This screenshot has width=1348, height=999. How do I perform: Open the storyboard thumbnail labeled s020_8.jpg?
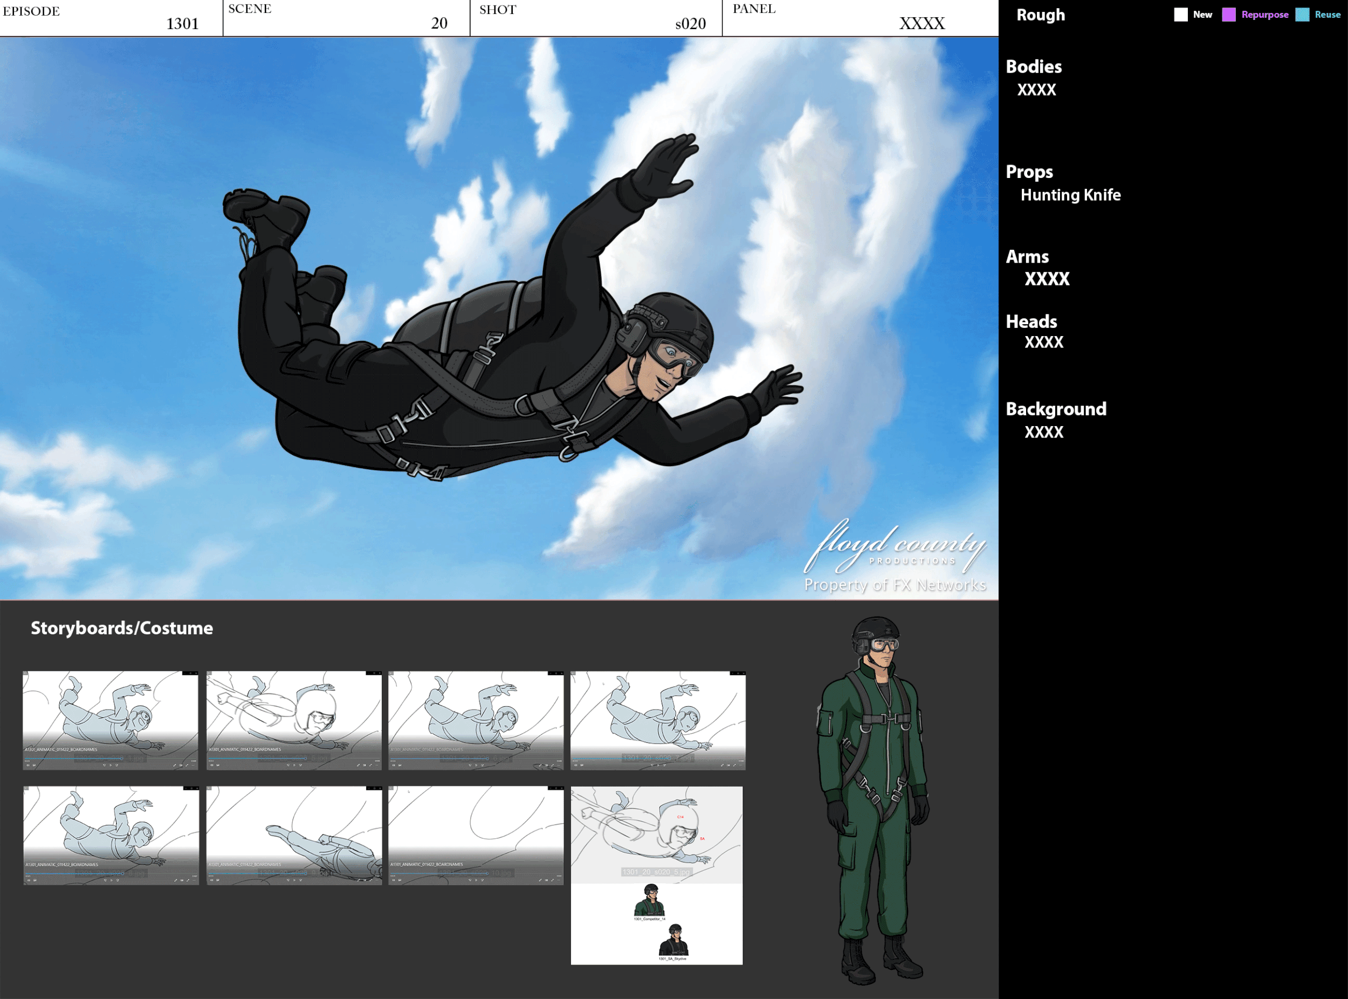[x=111, y=836]
